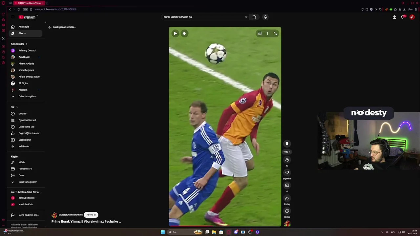Open the Short's three-dot more options
This screenshot has height=236, width=420.
click(x=267, y=33)
